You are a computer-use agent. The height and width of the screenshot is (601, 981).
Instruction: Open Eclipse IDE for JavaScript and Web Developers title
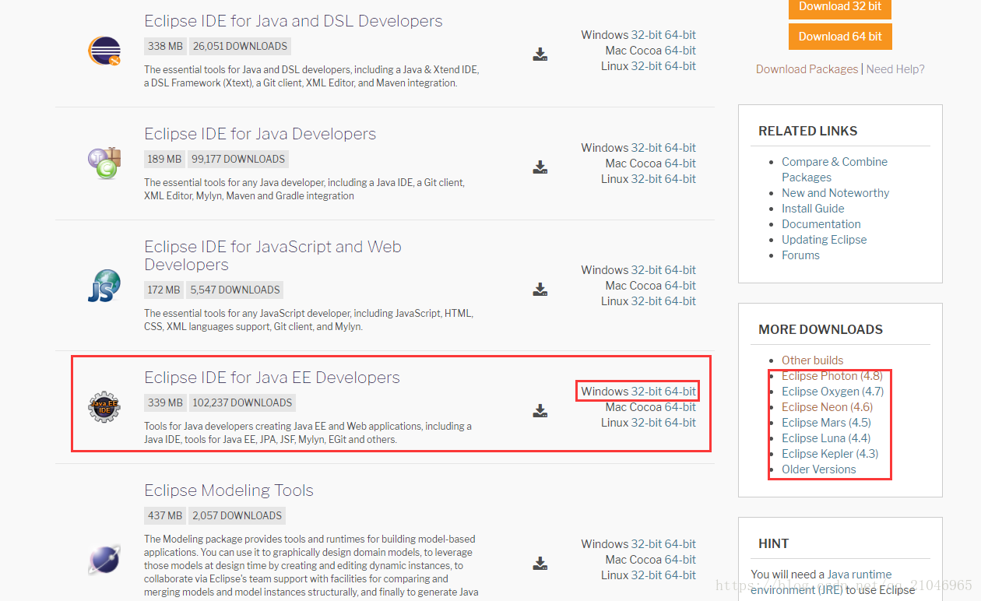272,256
